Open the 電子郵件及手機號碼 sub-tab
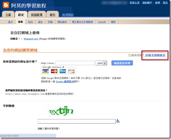The image size is (171, 139). coord(82,22)
